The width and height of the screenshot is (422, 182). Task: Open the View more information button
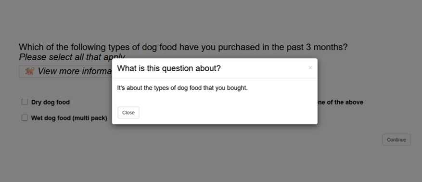coord(65,71)
